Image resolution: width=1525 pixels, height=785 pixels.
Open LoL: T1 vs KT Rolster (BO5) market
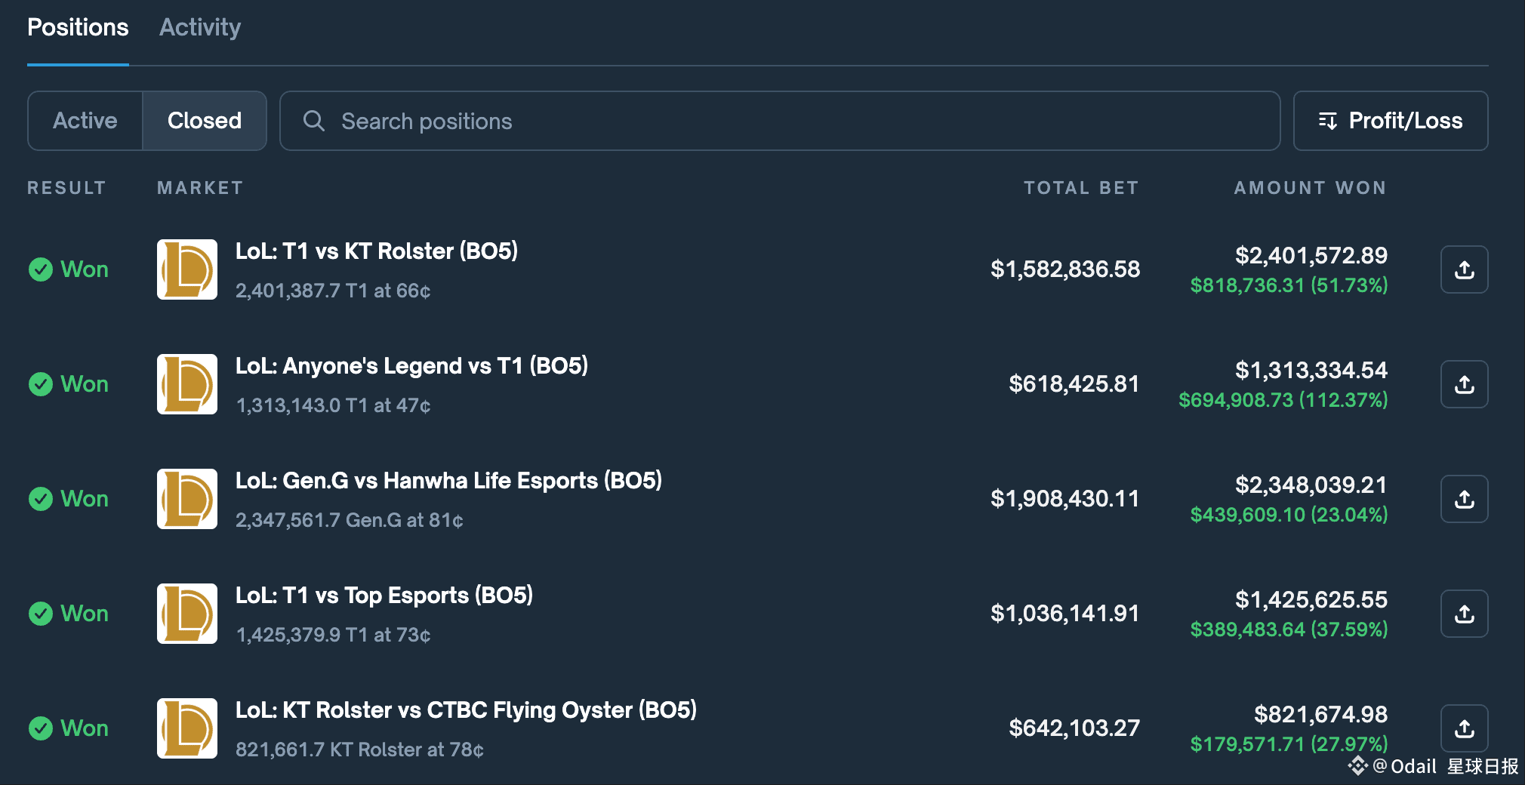[376, 251]
